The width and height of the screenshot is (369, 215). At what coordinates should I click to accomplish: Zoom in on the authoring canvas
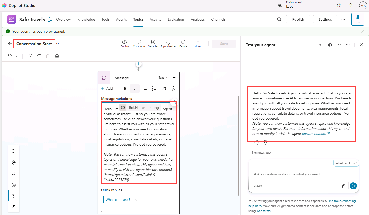click(14, 151)
